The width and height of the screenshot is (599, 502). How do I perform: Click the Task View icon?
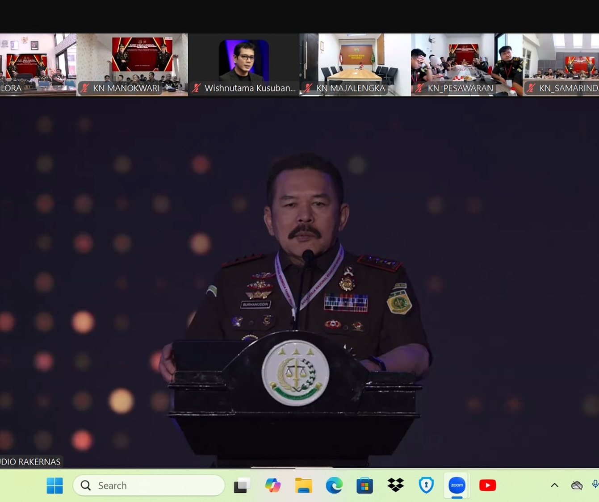(242, 485)
